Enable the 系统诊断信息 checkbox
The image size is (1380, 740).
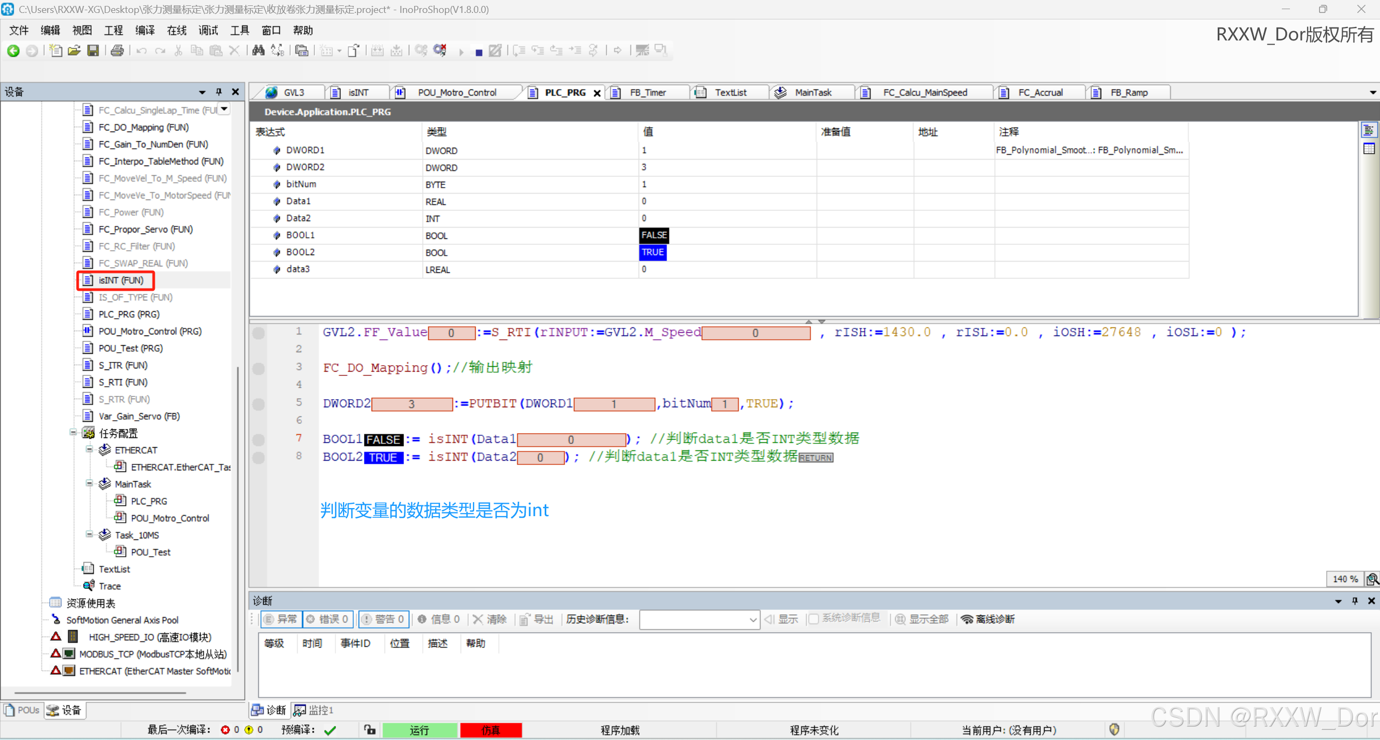point(813,619)
